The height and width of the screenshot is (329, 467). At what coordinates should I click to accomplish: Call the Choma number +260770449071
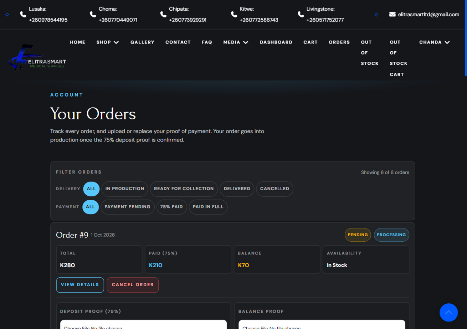click(118, 20)
